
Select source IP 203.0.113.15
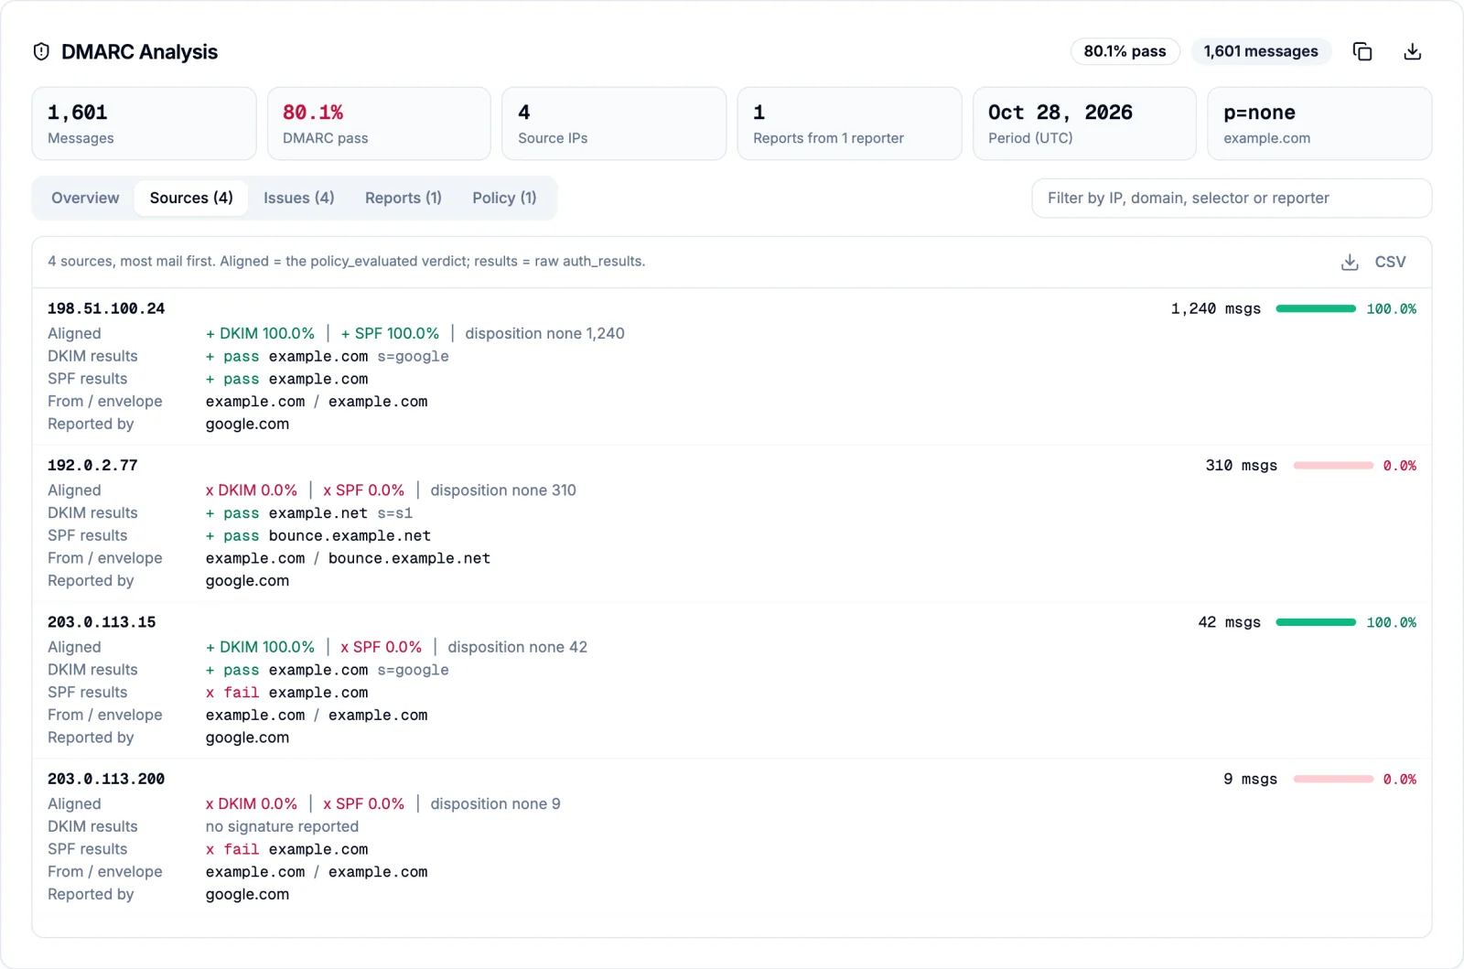coord(102,622)
